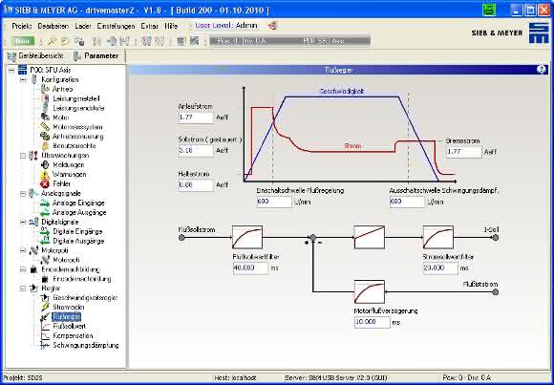This screenshot has width=554, height=385.
Task: Open the Lader menu
Action: click(x=83, y=26)
